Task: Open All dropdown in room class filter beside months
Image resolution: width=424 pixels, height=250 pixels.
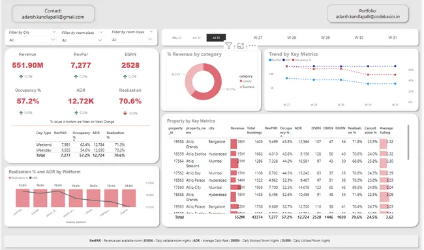Action: click(x=132, y=40)
